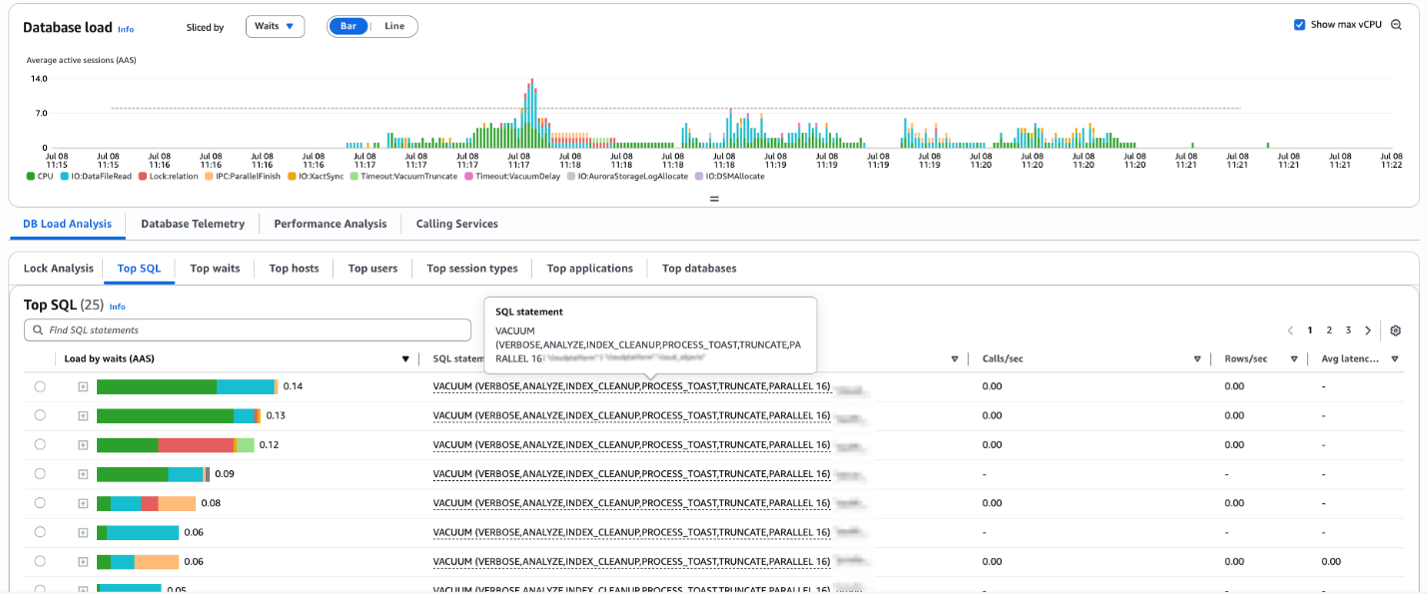1427x594 pixels.
Task: Select the radio button for the 0.12 load row
Action: click(x=40, y=444)
